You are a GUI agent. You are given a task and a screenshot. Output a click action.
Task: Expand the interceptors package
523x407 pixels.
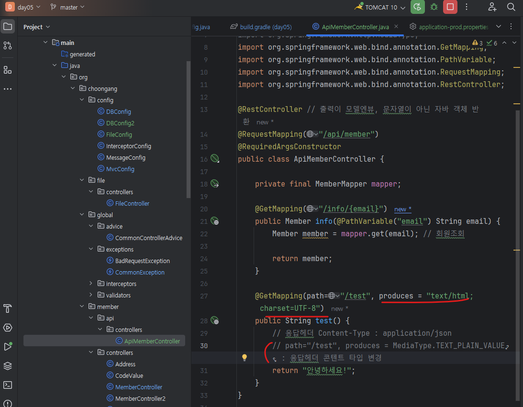point(91,283)
